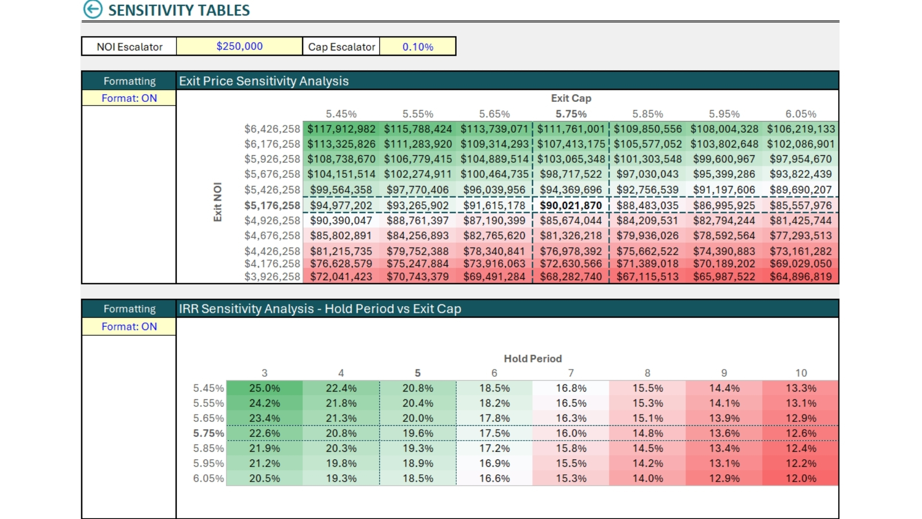Screen dimensions: 922x519
Task: Select the 25.0% IRR cell
Action: (264, 388)
